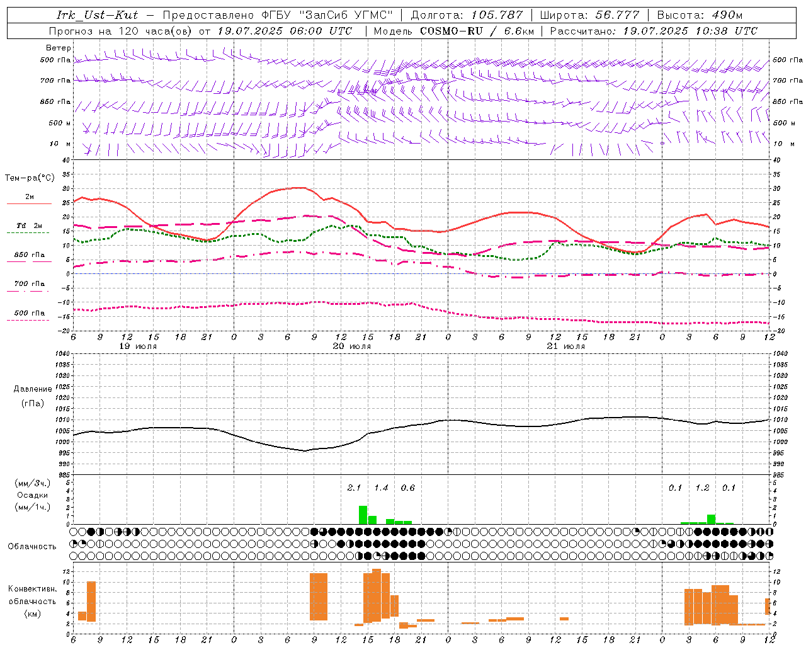Click the 2.1 precipitation total value
Screen dimensions: 806x645
[x=354, y=488]
